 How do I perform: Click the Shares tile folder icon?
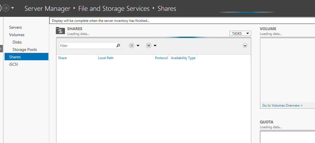(60, 31)
